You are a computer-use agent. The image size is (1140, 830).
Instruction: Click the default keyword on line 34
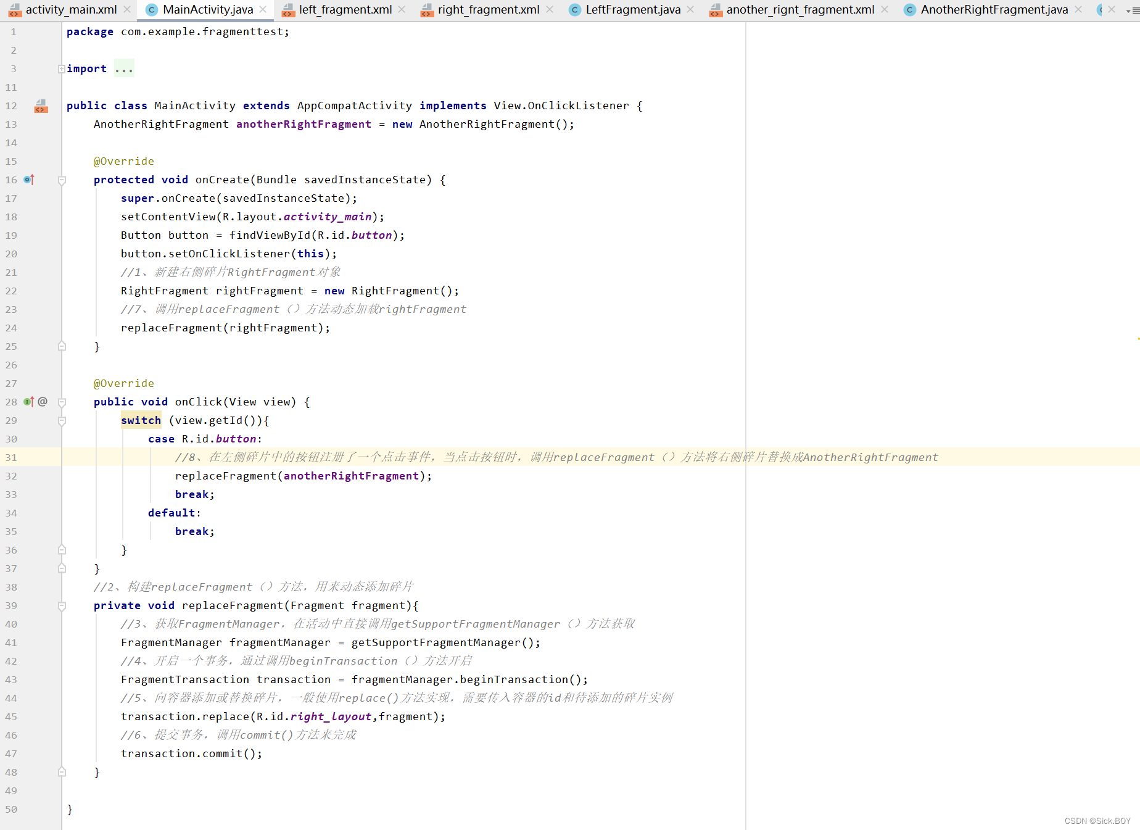point(171,513)
